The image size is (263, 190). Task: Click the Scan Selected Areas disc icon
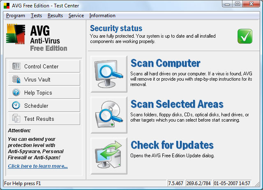coord(109,115)
